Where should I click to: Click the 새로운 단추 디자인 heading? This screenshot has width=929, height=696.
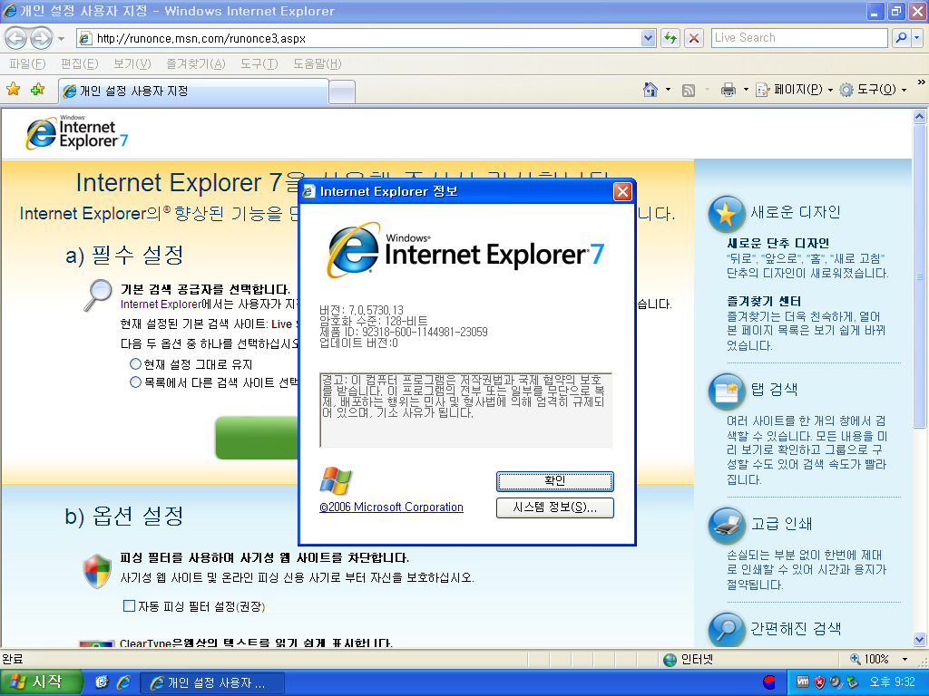(x=777, y=243)
